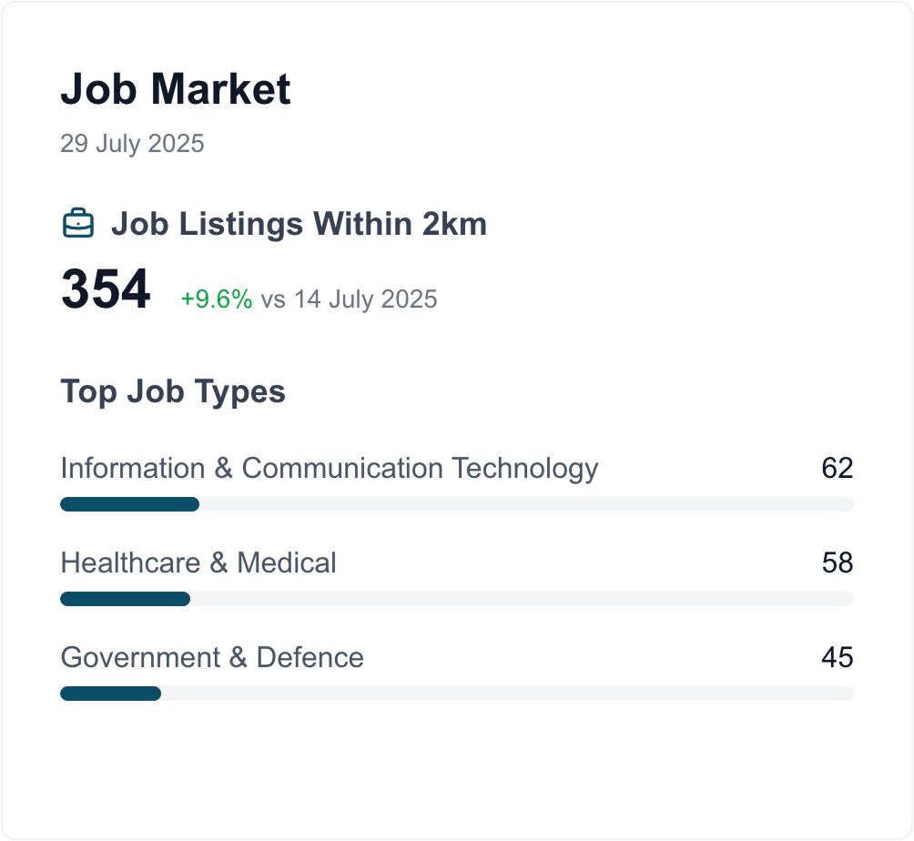Click the vs 14 July 2025 comparison text
Viewport: 914px width, 841px height.
click(349, 299)
